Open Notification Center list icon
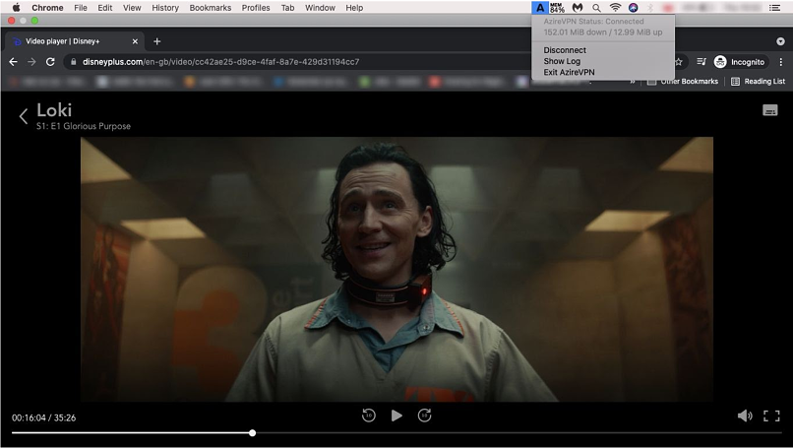Image resolution: width=793 pixels, height=448 pixels. click(x=774, y=8)
